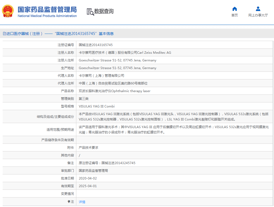The width and height of the screenshot is (274, 207).
Task: Click the document icon before 进口医疗器械
Action: pos(4,34)
